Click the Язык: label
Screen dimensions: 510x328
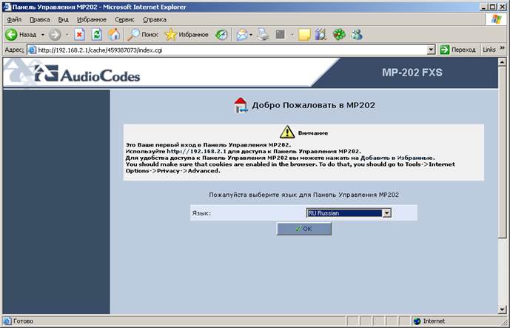pyautogui.click(x=201, y=213)
